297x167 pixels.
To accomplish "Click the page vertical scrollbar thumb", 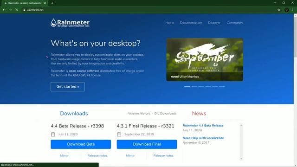I will [x=295, y=37].
